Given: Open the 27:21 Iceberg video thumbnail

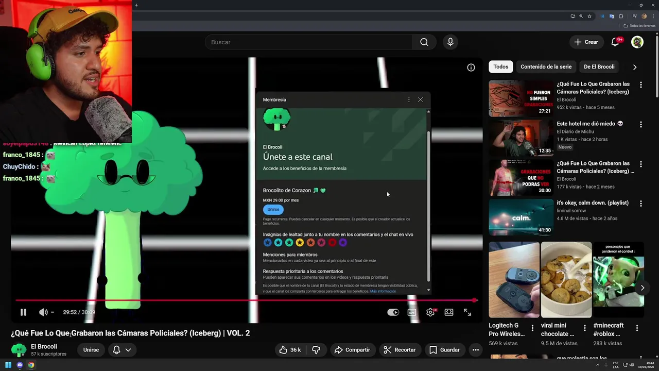Looking at the screenshot, I should [x=521, y=98].
